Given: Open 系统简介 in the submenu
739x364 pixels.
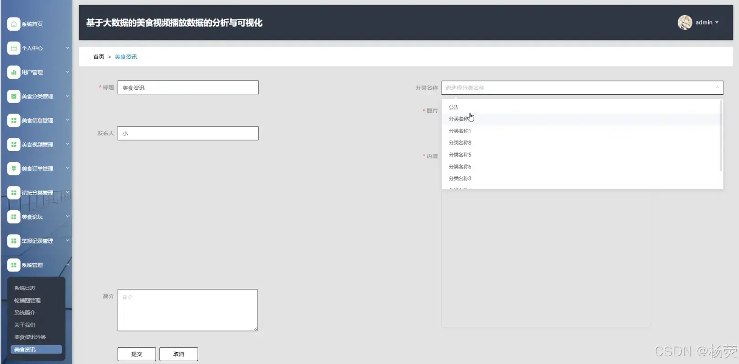Looking at the screenshot, I should coord(25,313).
